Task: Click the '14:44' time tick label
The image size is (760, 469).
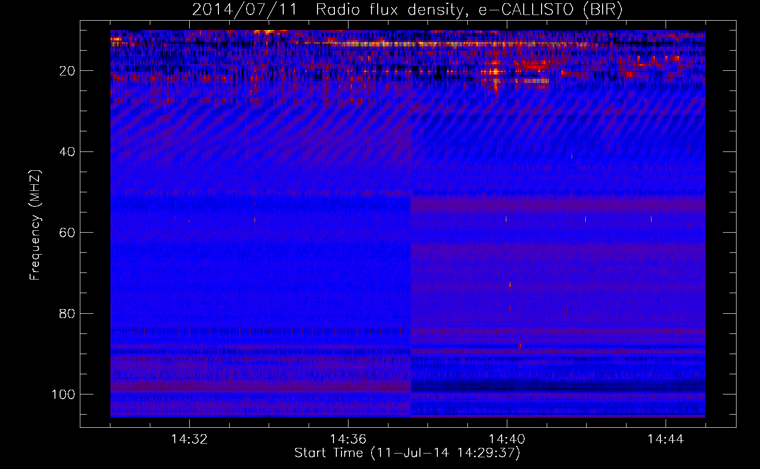Action: pyautogui.click(x=666, y=439)
